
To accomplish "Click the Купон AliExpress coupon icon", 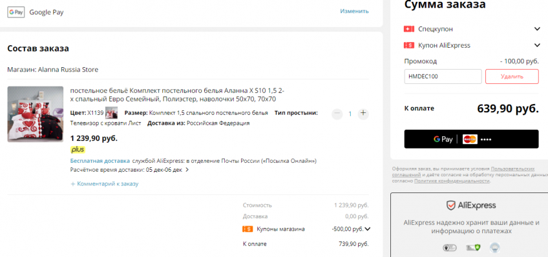I will click(x=409, y=45).
